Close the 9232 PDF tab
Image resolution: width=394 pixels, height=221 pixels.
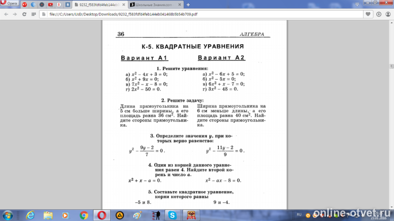click(x=123, y=5)
